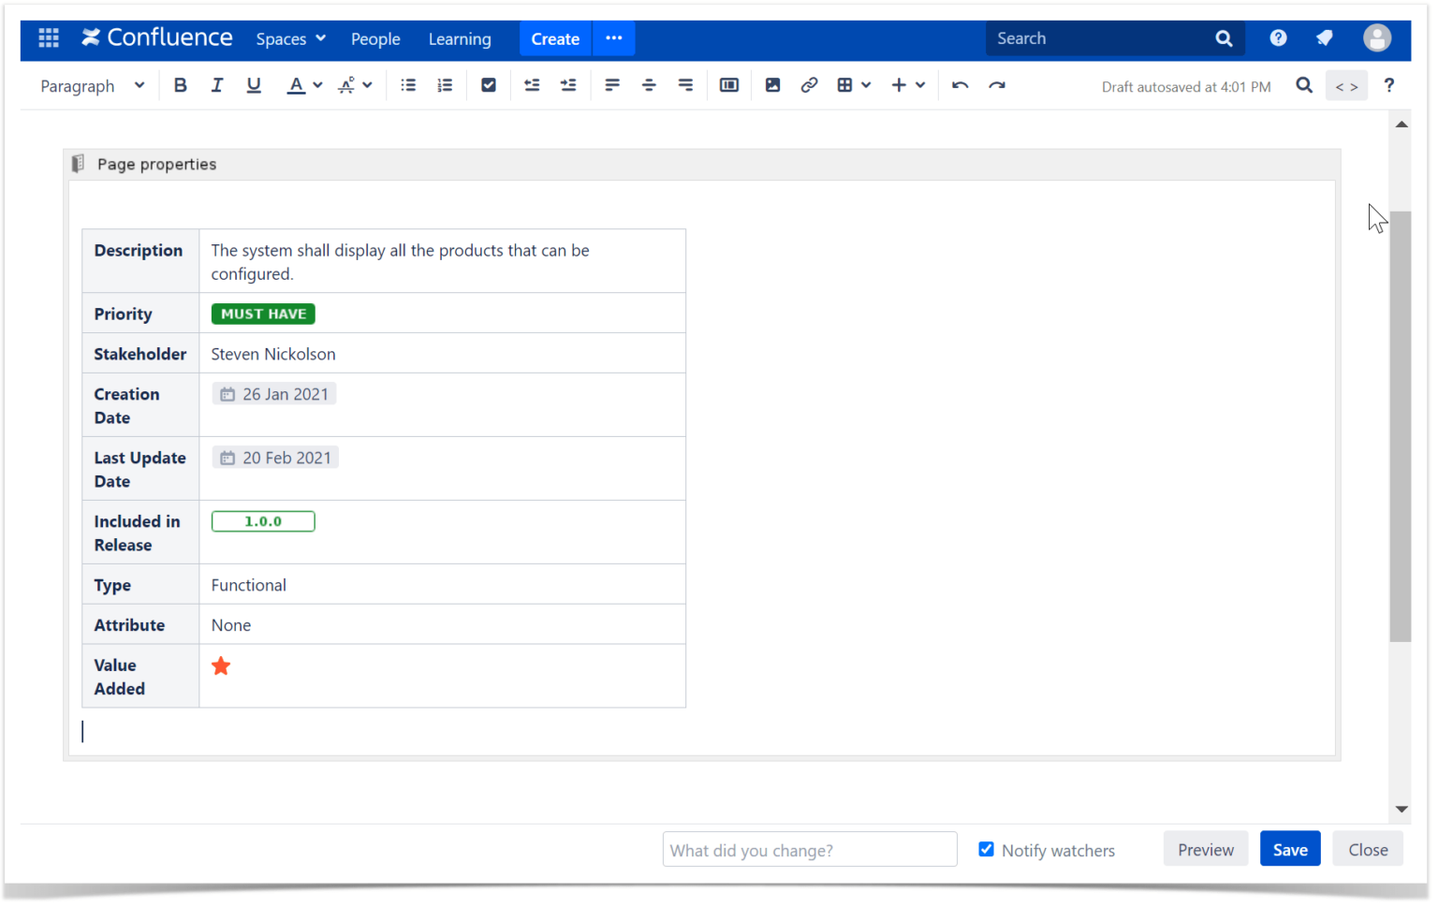Open the table insertion dropdown

click(853, 85)
